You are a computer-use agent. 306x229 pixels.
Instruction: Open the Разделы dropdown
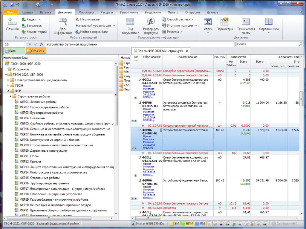pyautogui.click(x=181, y=32)
